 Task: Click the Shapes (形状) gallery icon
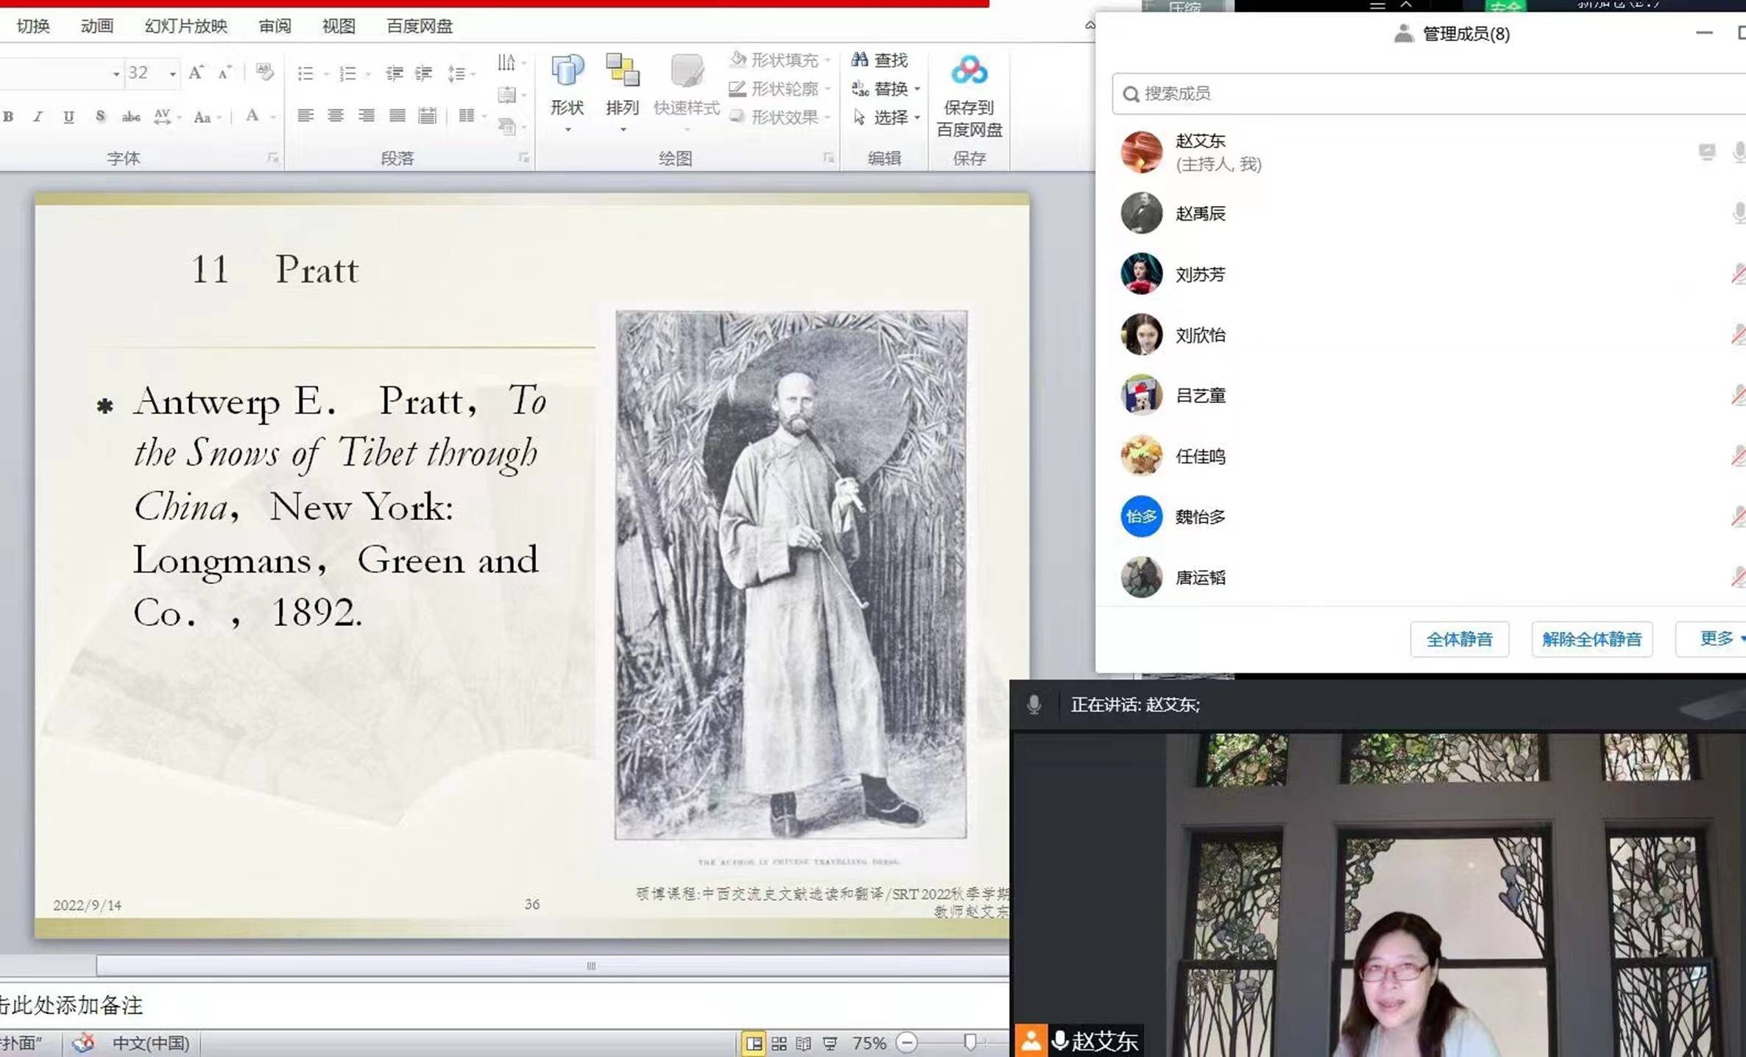coord(567,71)
